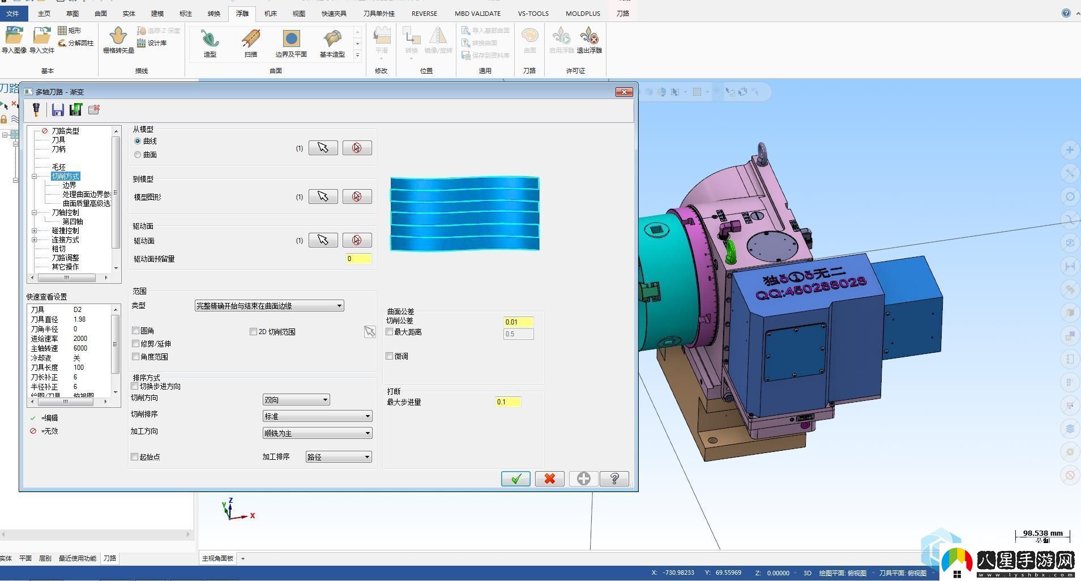Open the 设计库 design library
Viewport: 1081px width, 581px height.
pyautogui.click(x=152, y=43)
